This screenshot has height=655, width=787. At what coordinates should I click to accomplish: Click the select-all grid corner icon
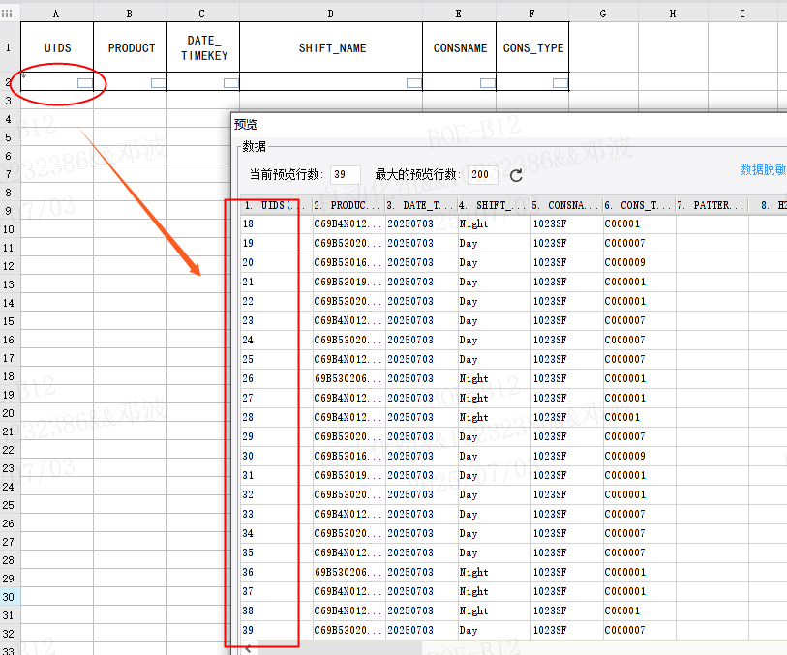pos(7,14)
